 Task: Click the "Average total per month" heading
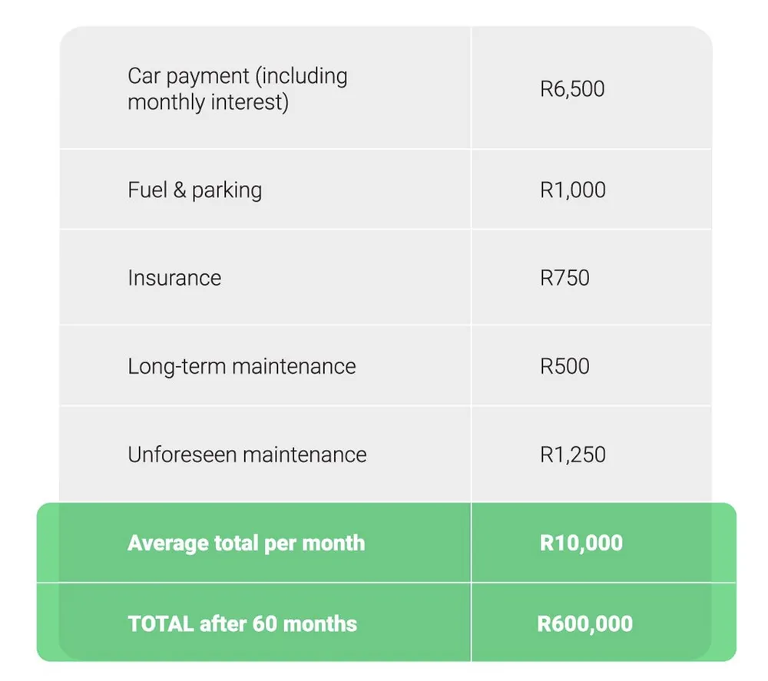(x=246, y=544)
